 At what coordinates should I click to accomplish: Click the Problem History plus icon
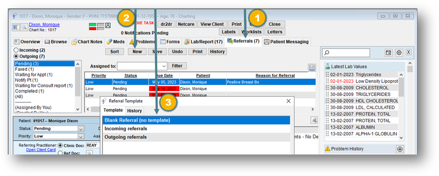click(400, 150)
